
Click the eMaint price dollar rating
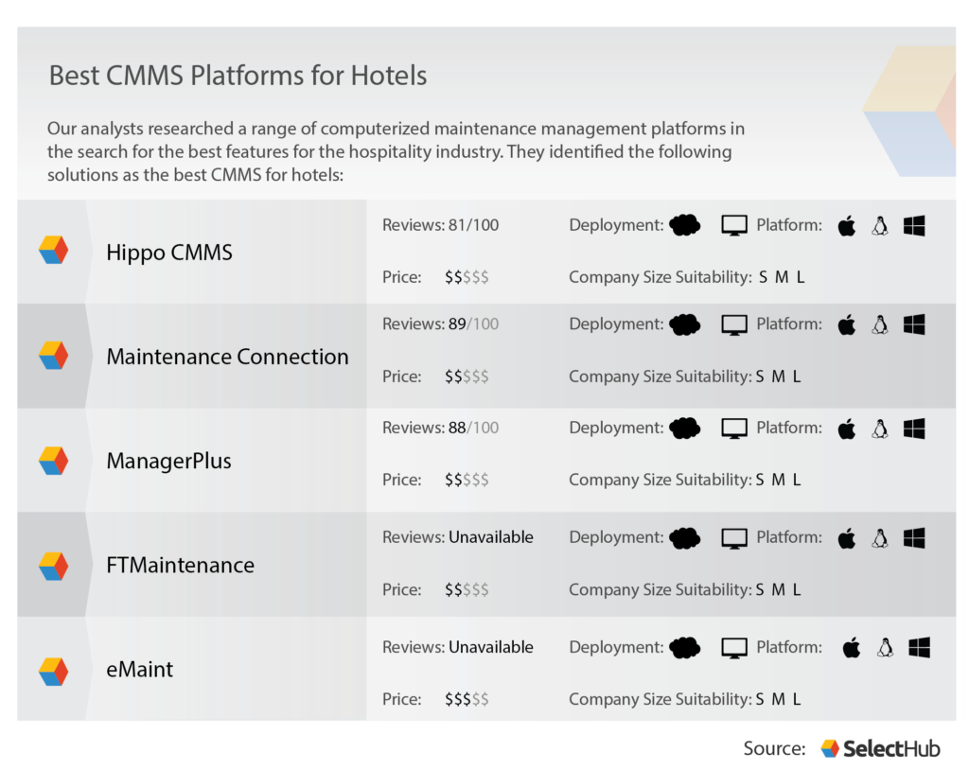[467, 699]
